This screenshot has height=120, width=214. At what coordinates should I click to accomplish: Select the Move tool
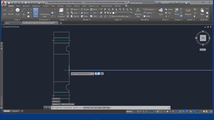point(74,9)
